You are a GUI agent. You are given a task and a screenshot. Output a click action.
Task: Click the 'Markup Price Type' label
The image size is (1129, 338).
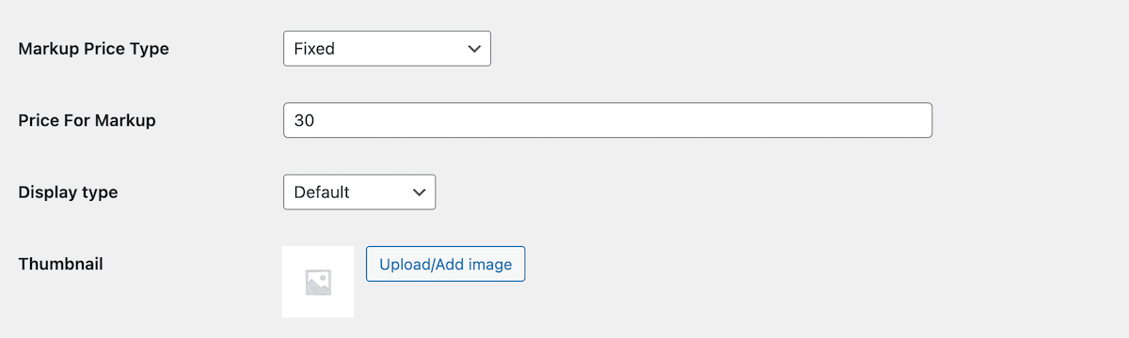click(94, 49)
